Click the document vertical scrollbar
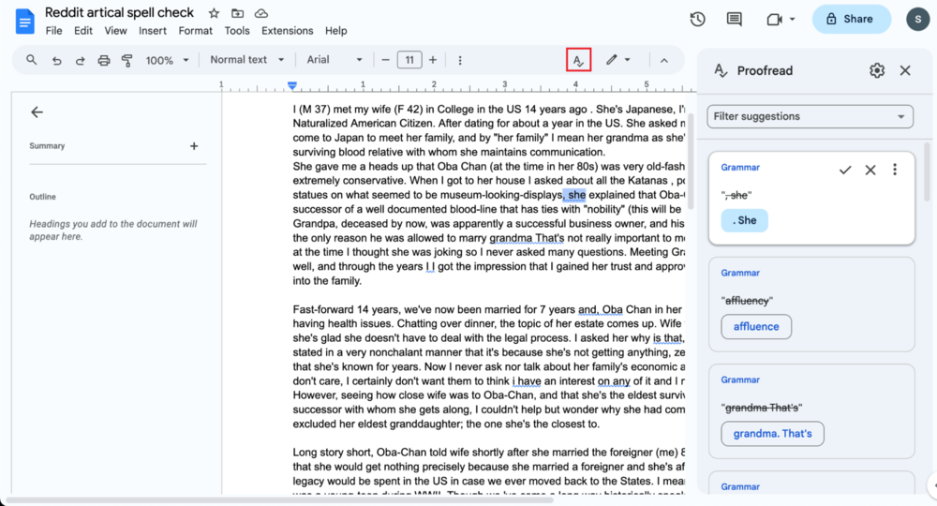 691,161
